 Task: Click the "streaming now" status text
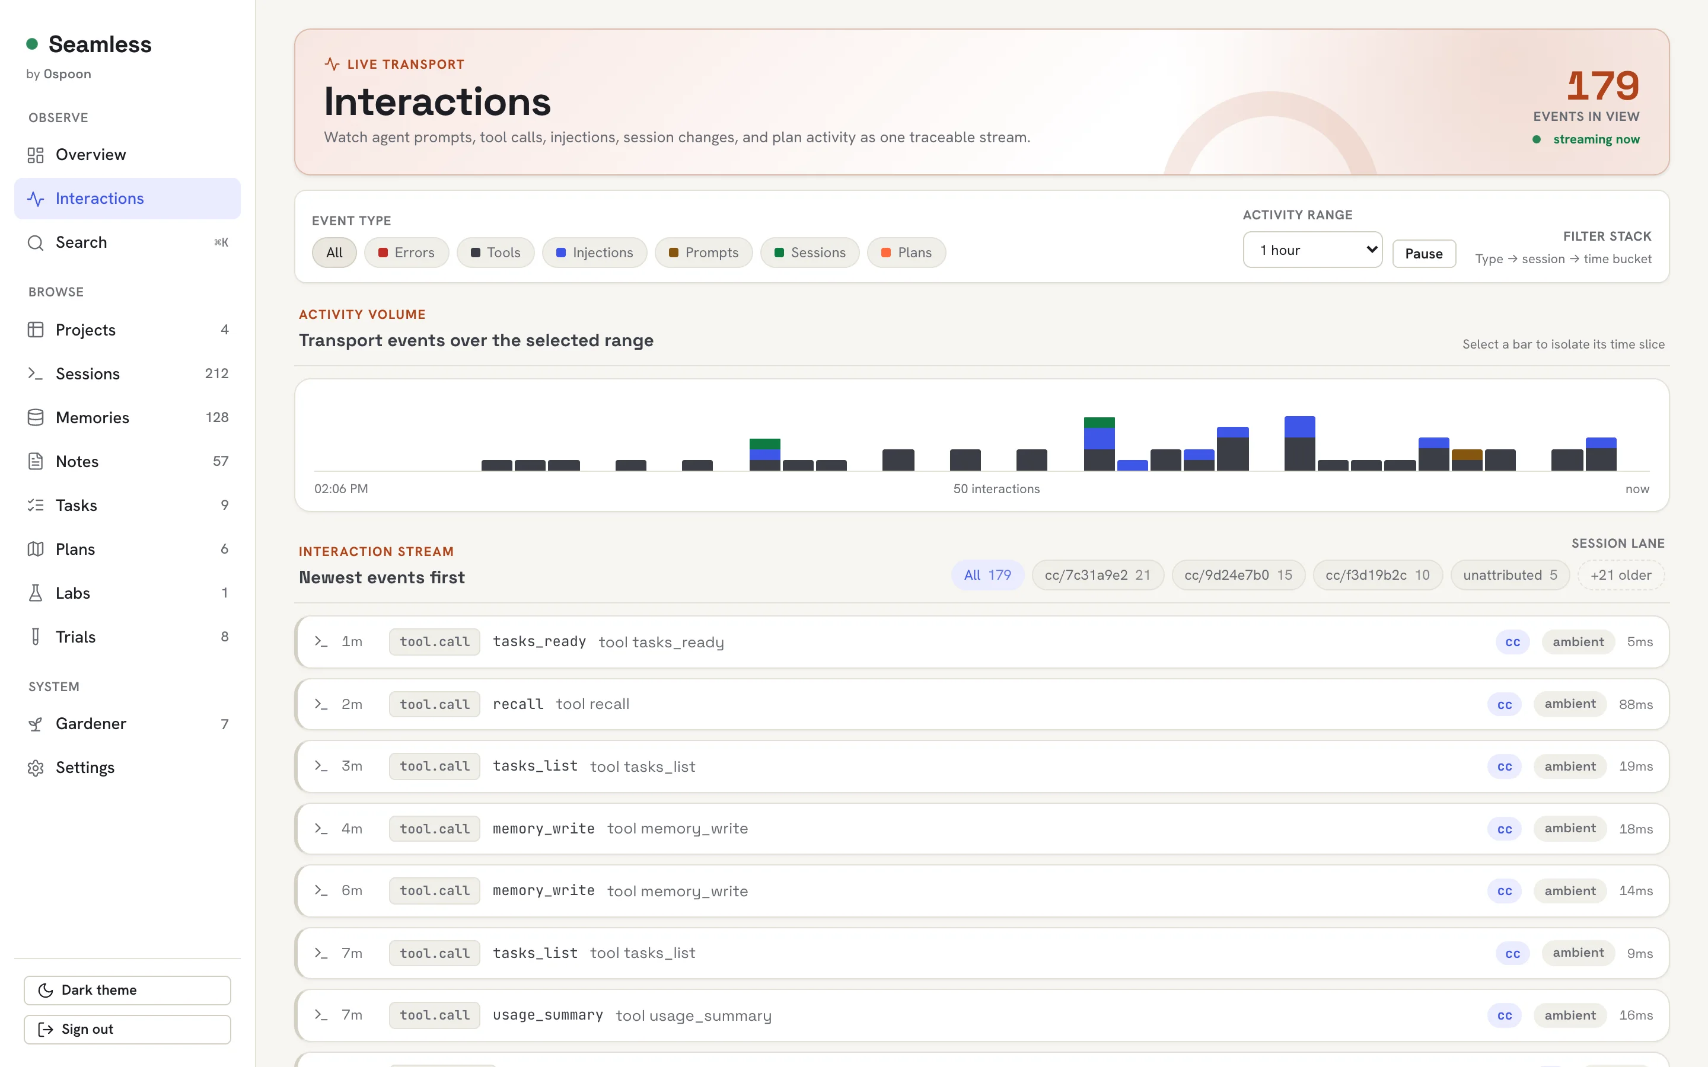1596,139
